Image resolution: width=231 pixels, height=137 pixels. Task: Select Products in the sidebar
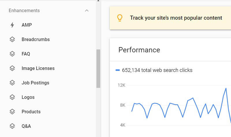[x=31, y=112]
